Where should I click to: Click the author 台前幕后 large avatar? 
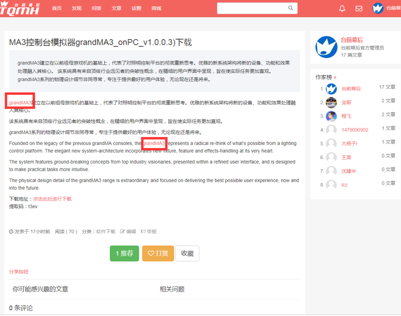(326, 47)
